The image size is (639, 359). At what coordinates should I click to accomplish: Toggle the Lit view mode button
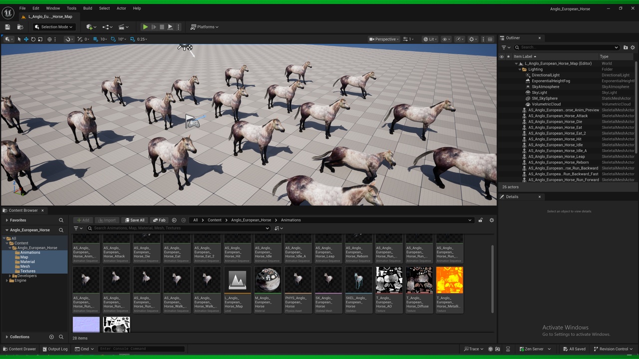pyautogui.click(x=429, y=39)
